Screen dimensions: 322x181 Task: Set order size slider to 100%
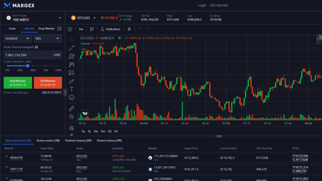point(58,66)
